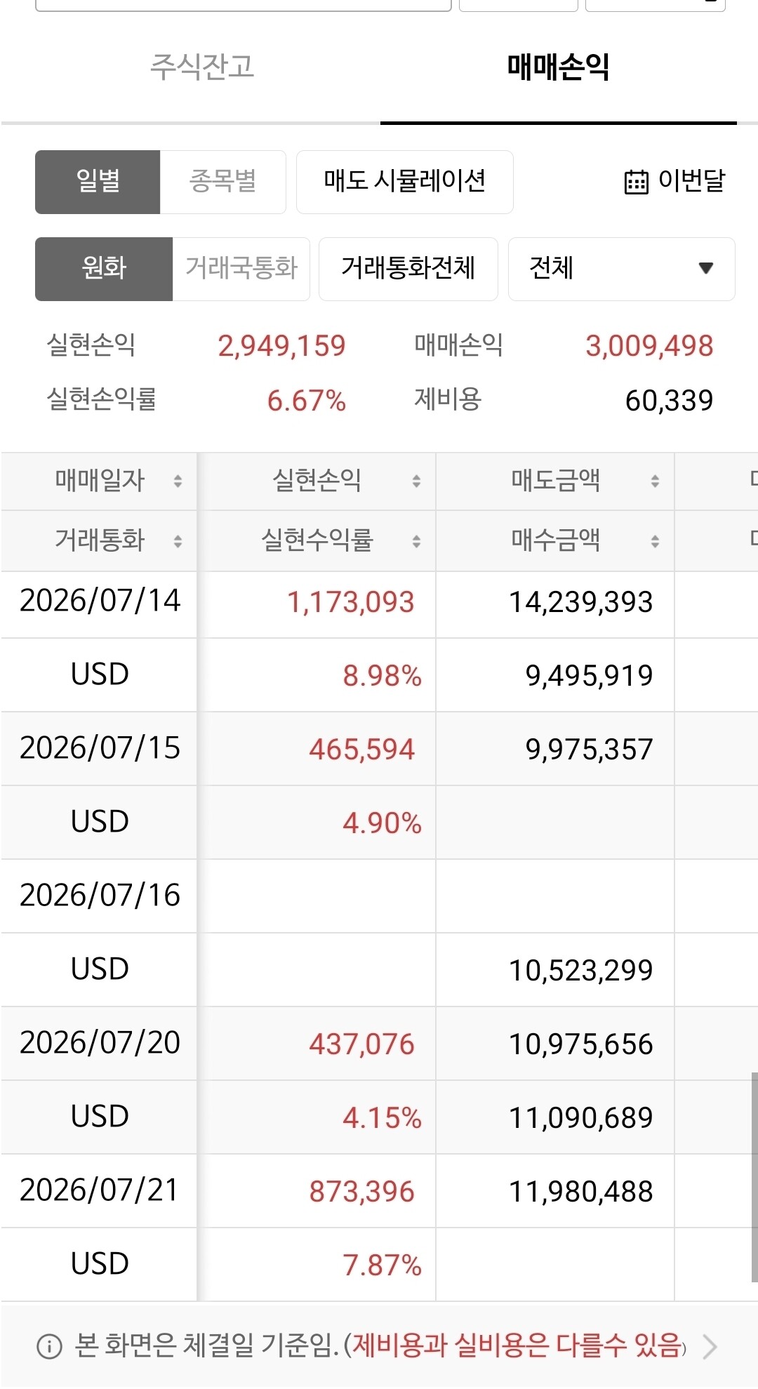The height and width of the screenshot is (1389, 758).
Task: Tap the 거래통화전체 button
Action: [408, 269]
